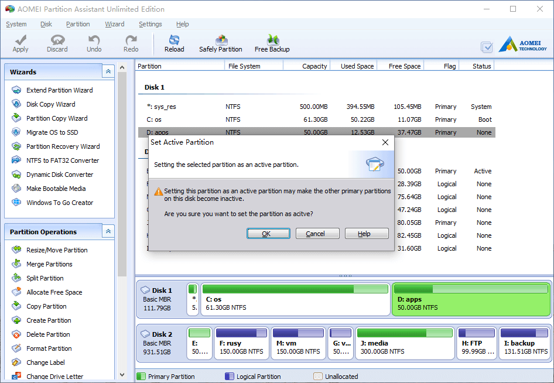
Task: Select F: rusy block on Disk 2
Action: click(242, 343)
